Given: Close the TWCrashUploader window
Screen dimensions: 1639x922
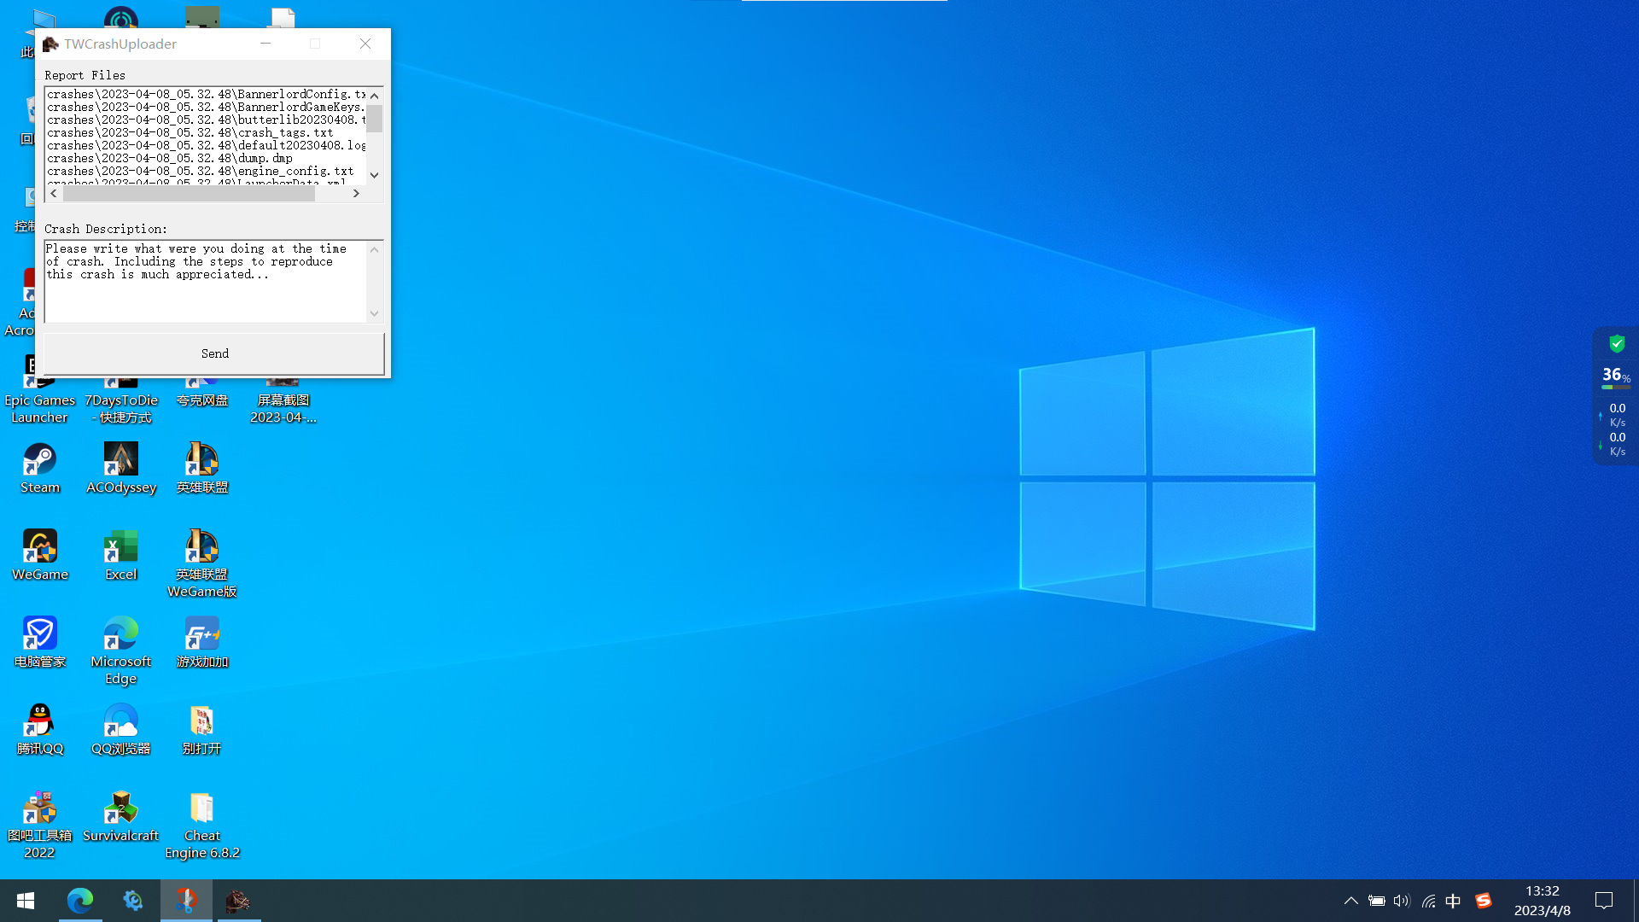Looking at the screenshot, I should click(x=365, y=44).
